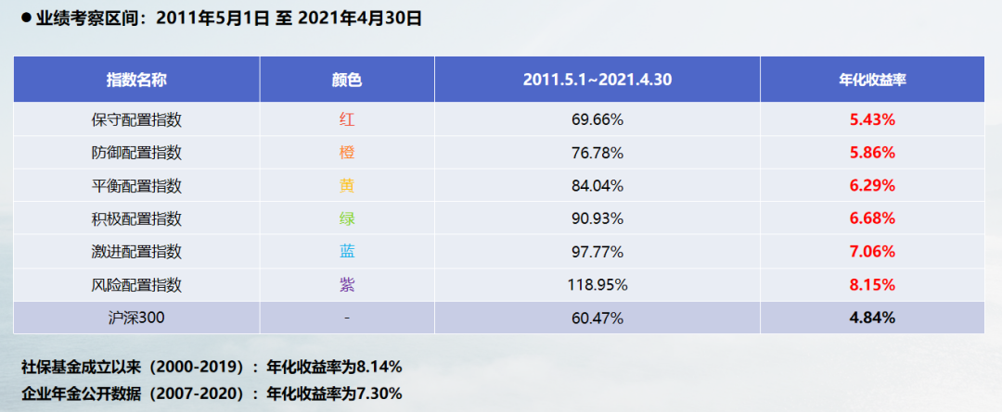Screen dimensions: 1002x412
Task: Click the 激进配置指数 cell
Action: pos(136,252)
